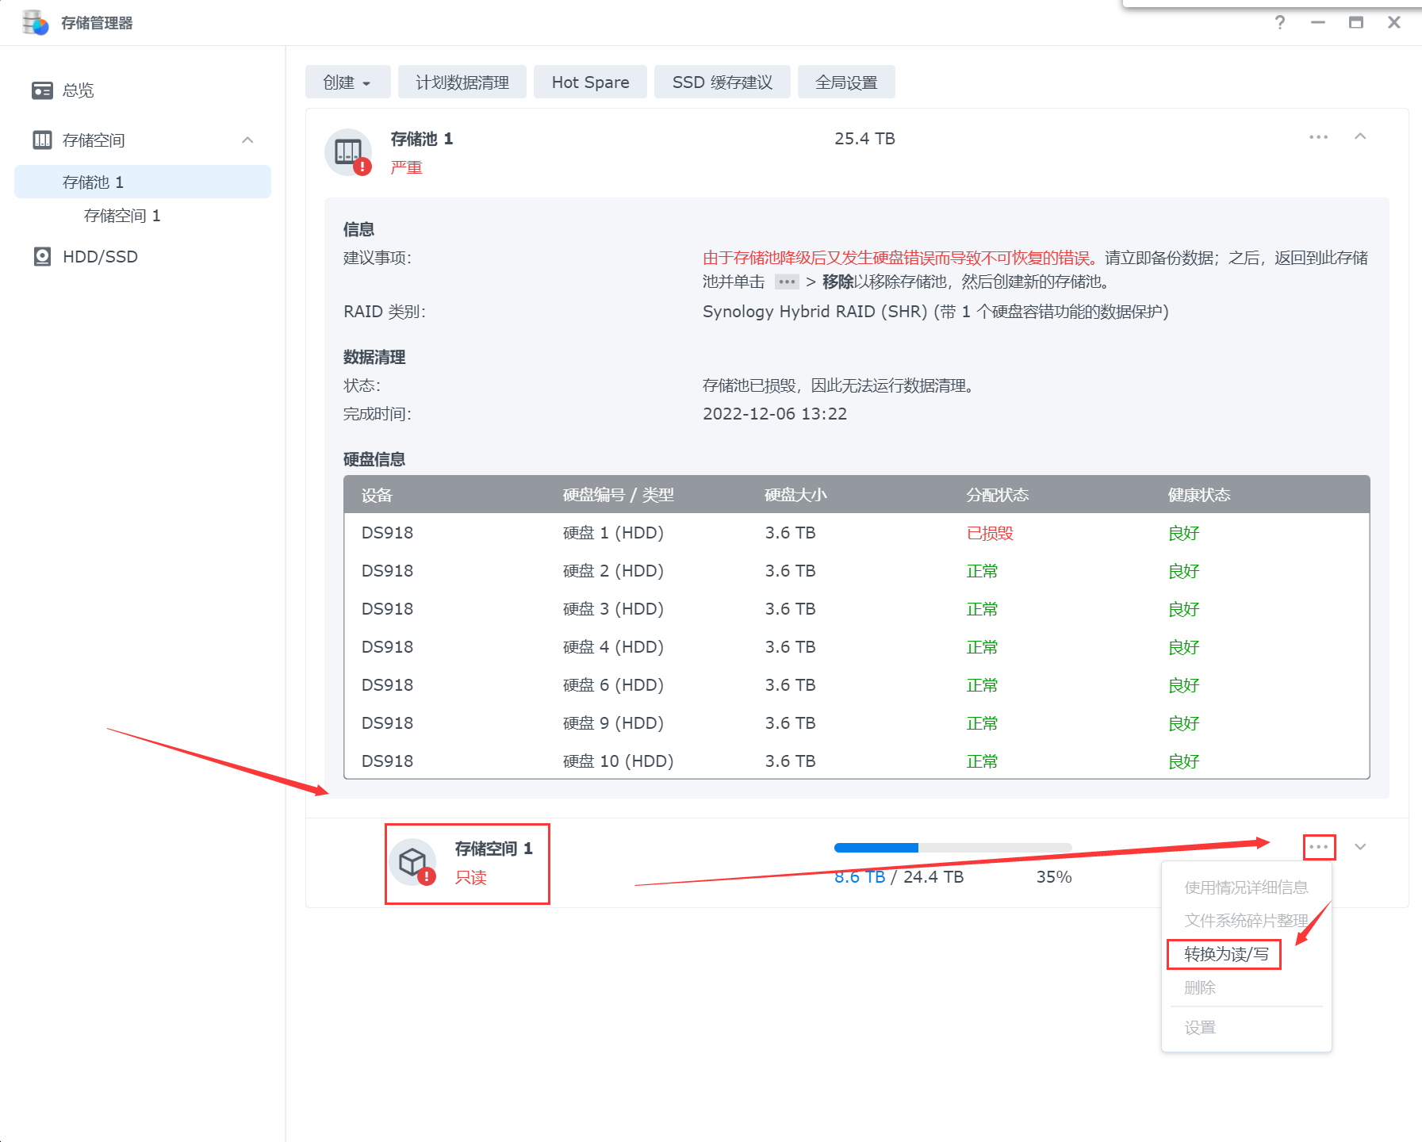The height and width of the screenshot is (1142, 1422).
Task: Open the 创建 dropdown button
Action: point(347,82)
